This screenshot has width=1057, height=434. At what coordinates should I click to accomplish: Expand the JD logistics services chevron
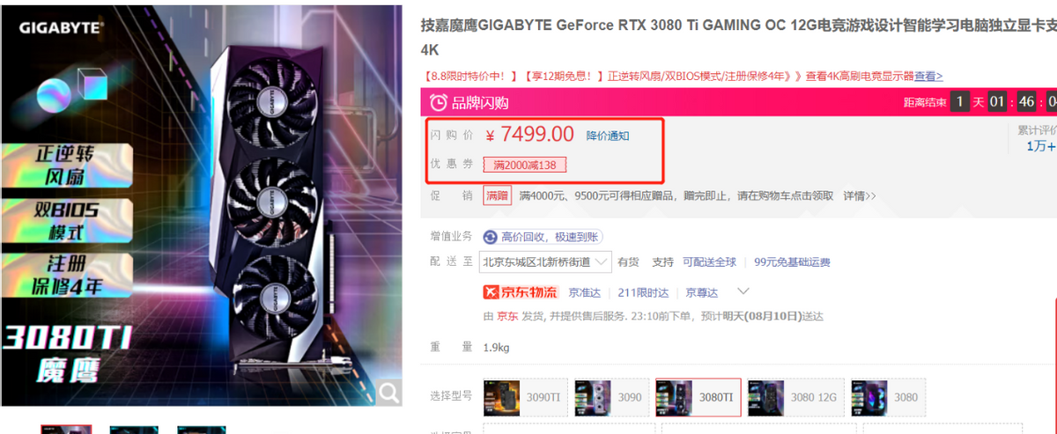pos(743,291)
